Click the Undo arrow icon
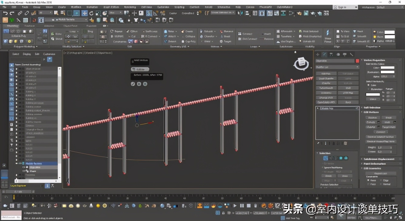The width and height of the screenshot is (405, 221). (x=5, y=13)
